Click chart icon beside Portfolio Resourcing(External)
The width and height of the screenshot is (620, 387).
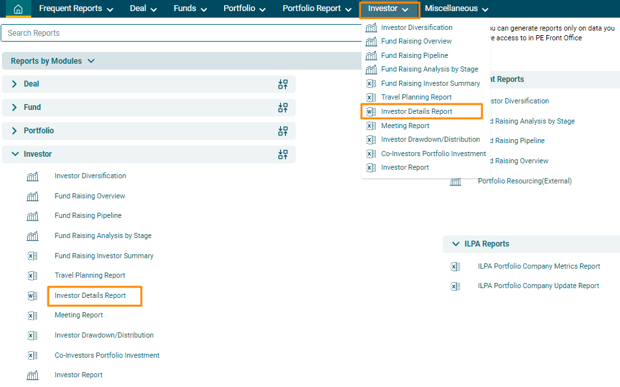coord(455,181)
